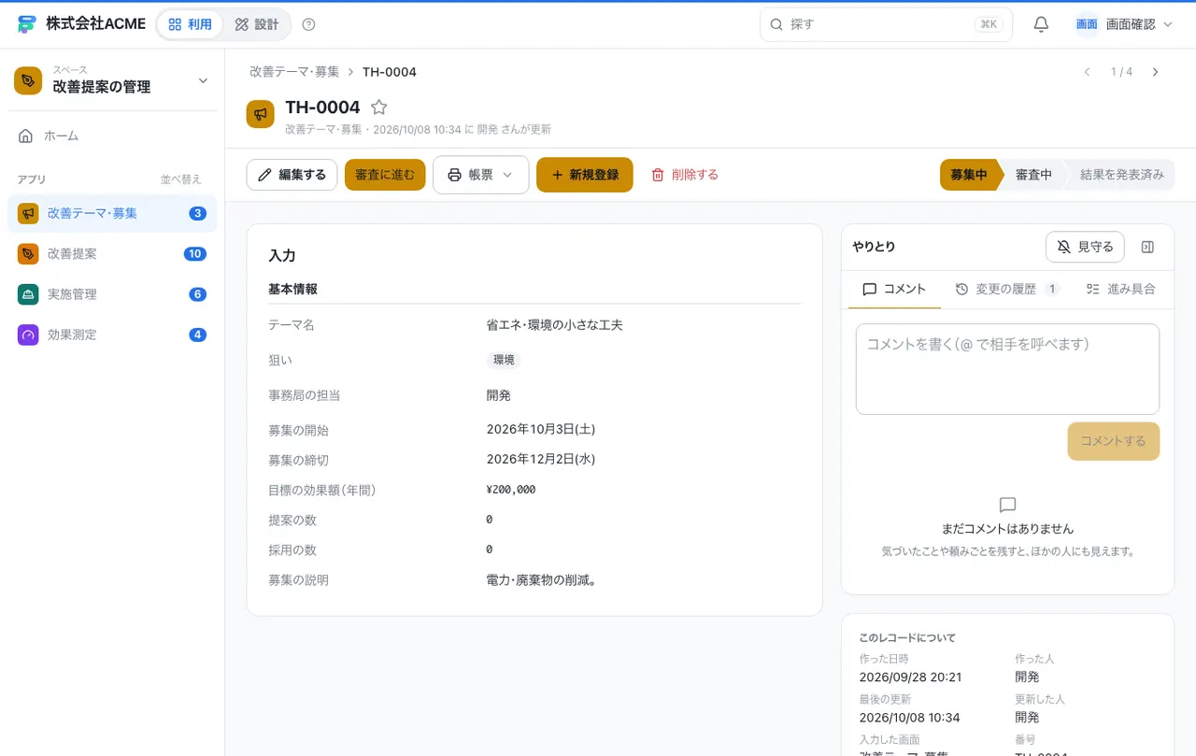
Task: Toggle 見守る watch on this record
Action: coord(1085,247)
